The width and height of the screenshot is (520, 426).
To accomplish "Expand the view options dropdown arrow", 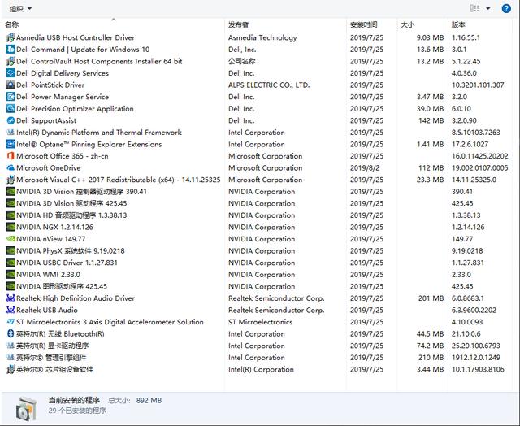I will [488, 8].
